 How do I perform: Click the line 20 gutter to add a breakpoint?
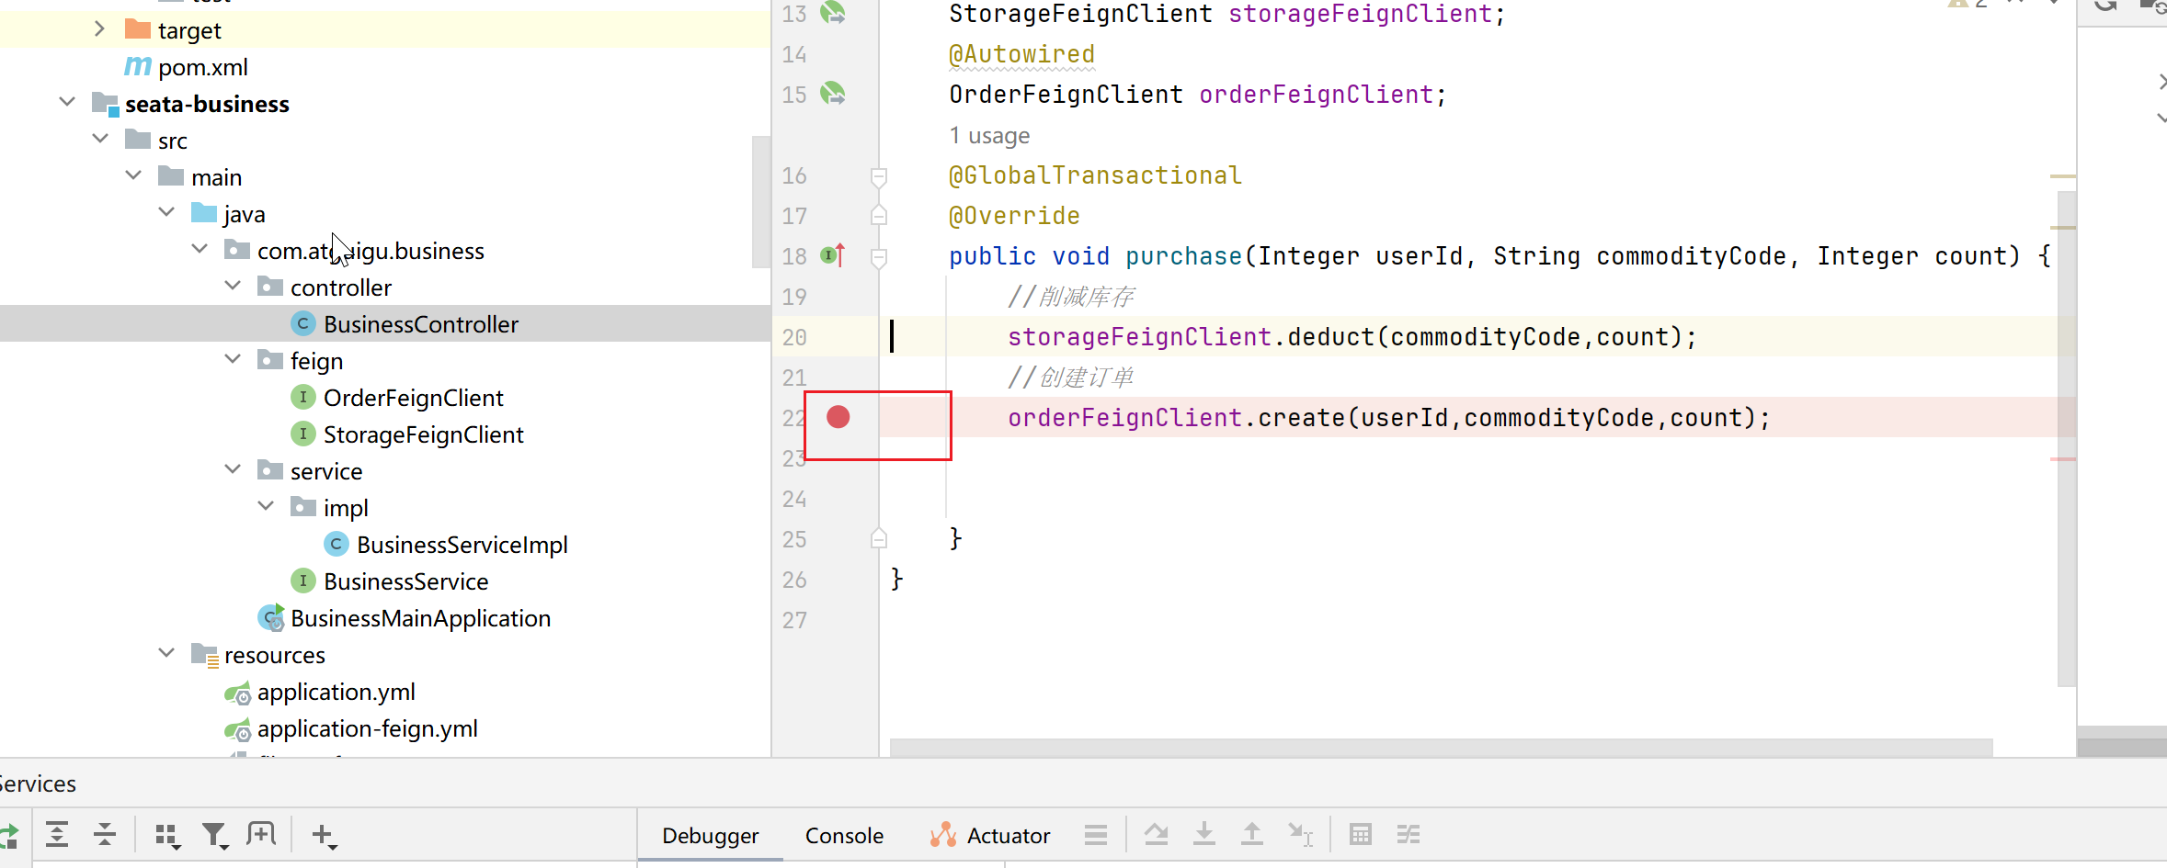tap(838, 337)
